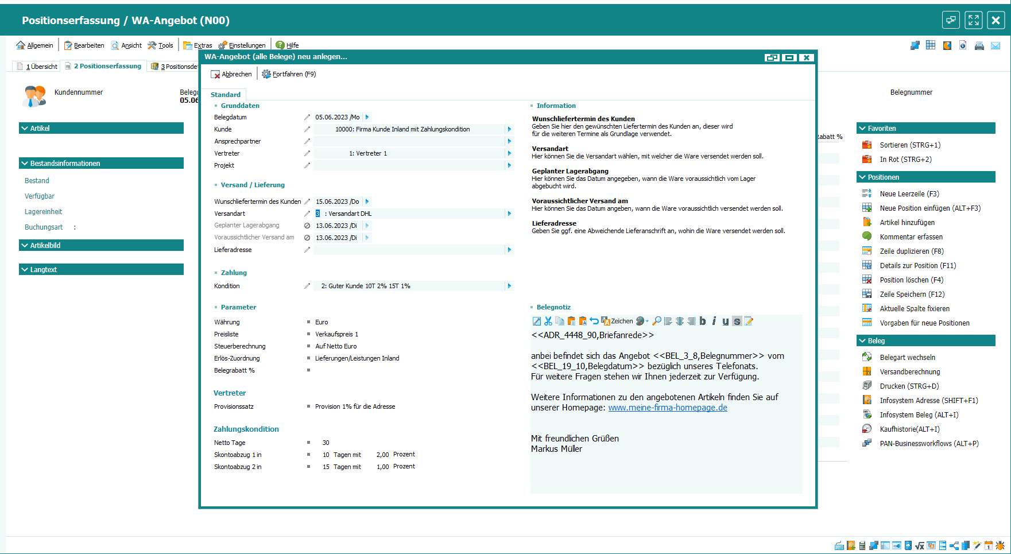Open the magnifier search in Belegnotiz toolbar

point(657,321)
